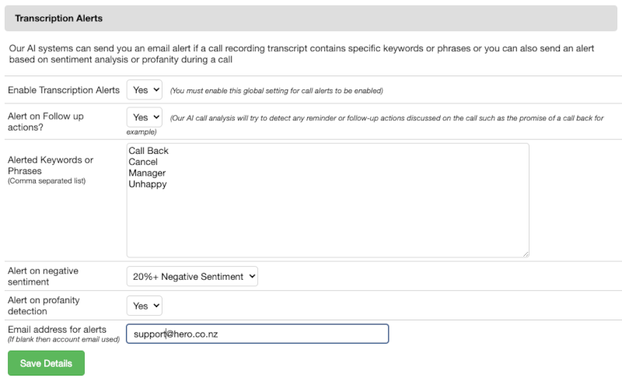This screenshot has height=381, width=622.
Task: Click the Alerted Keywords or Phrases label
Action: pyautogui.click(x=51, y=166)
